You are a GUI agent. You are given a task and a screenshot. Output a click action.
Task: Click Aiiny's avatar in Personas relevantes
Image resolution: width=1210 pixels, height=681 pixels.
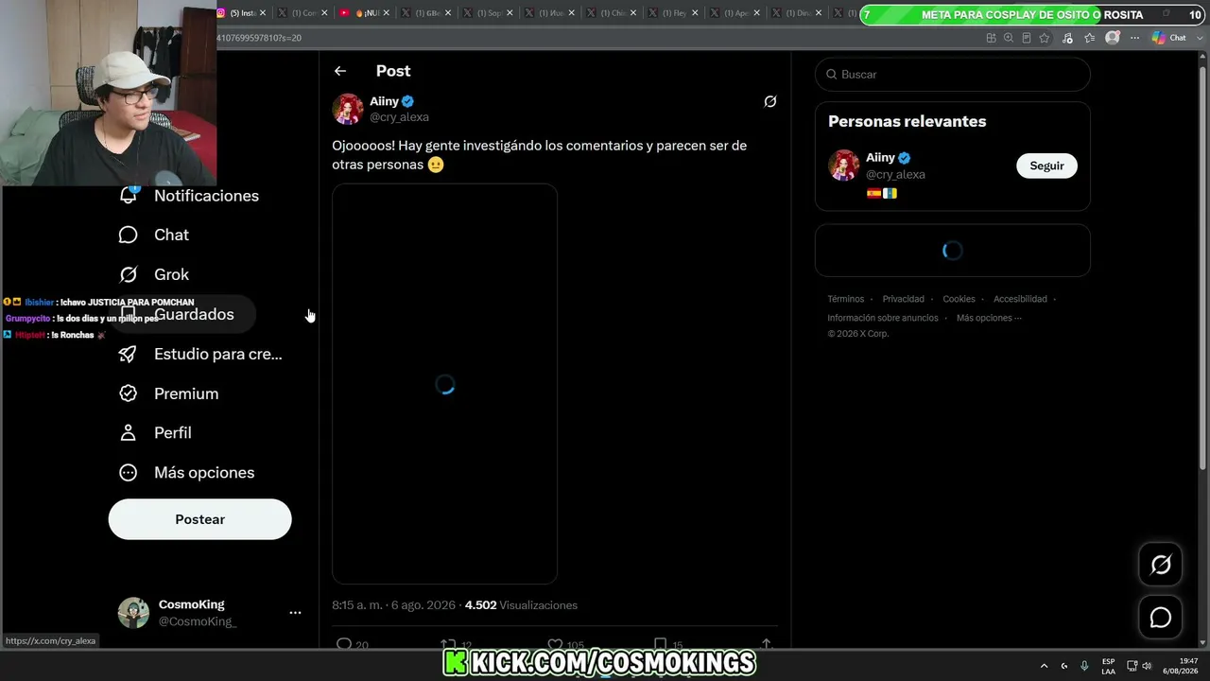coord(844,166)
